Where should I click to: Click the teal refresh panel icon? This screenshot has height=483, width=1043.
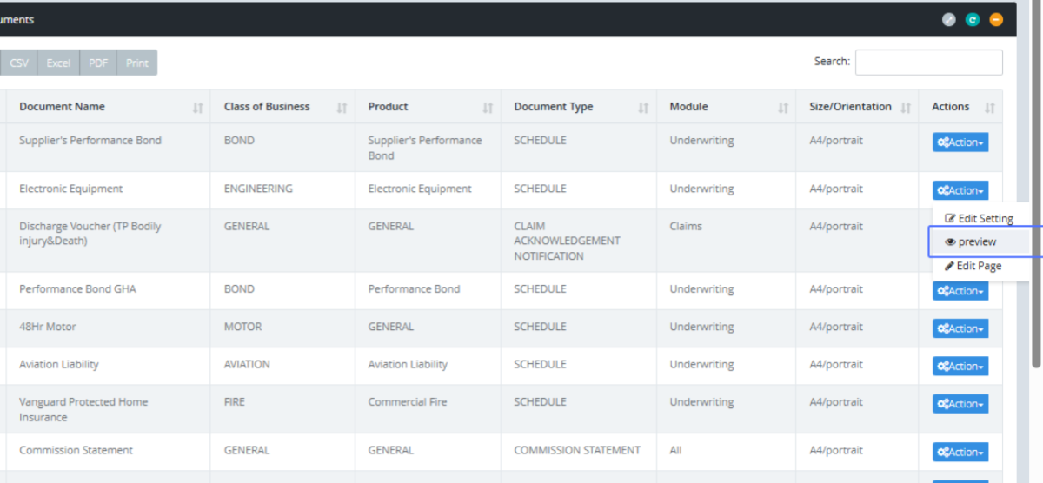click(x=973, y=19)
